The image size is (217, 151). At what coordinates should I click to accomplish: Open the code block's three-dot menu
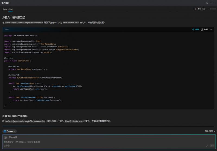pyautogui.click(x=211, y=29)
